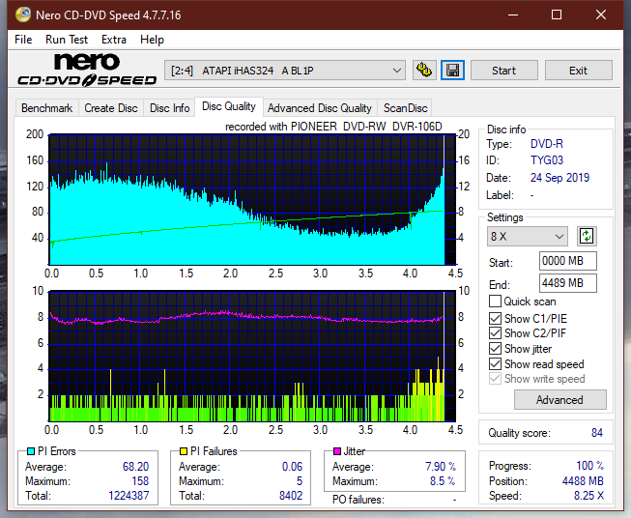
Task: Click the Start button
Action: [503, 71]
